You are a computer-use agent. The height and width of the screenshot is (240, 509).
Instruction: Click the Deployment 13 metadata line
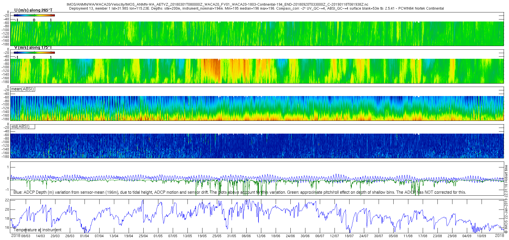(256, 8)
